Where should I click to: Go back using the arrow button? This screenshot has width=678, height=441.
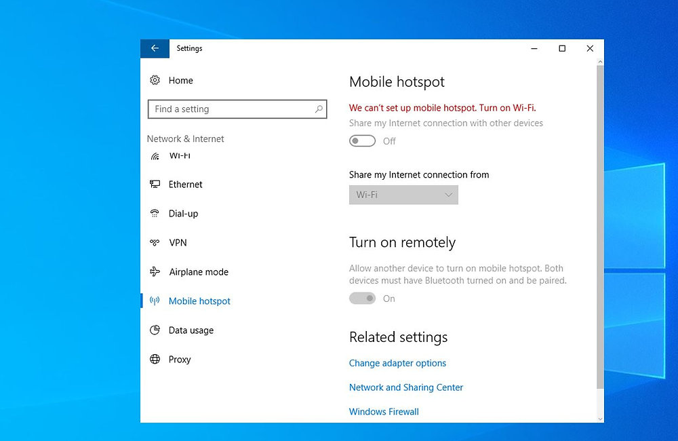[x=155, y=48]
